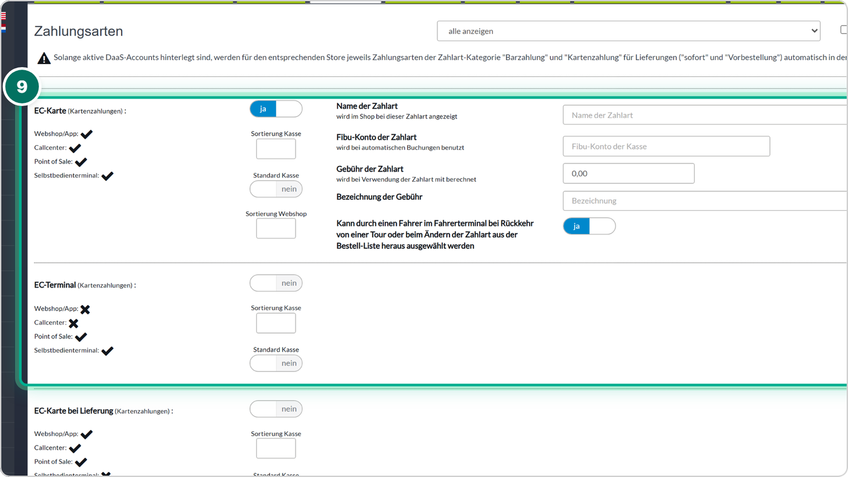Toggle EC-Terminal active switch showing nein

click(x=276, y=283)
